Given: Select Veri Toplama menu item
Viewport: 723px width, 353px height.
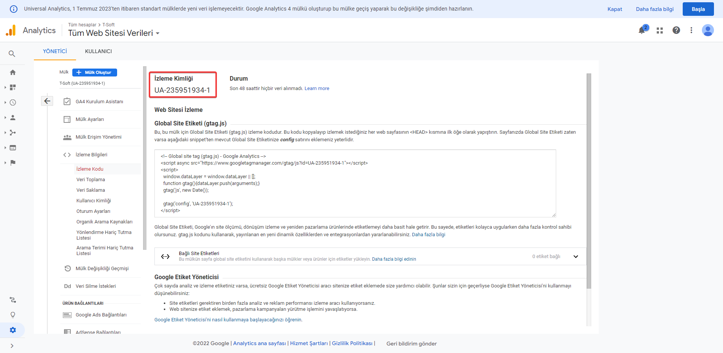Looking at the screenshot, I should pos(91,180).
